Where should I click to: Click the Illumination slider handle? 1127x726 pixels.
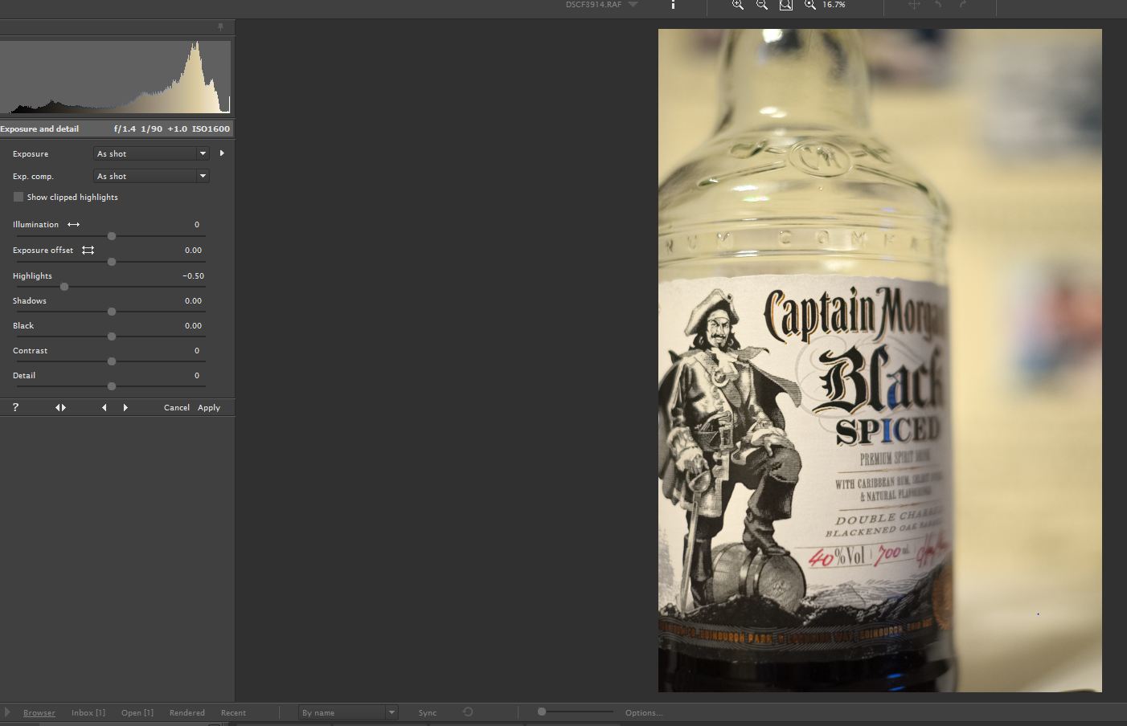(x=112, y=236)
